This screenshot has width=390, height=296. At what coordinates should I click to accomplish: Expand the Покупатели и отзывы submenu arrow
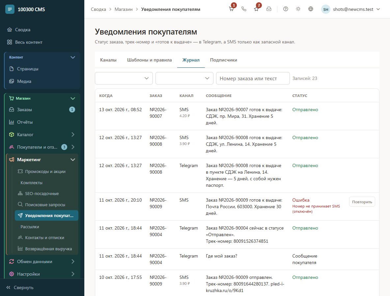pyautogui.click(x=73, y=147)
